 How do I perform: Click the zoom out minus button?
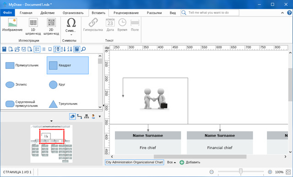pos(212,172)
